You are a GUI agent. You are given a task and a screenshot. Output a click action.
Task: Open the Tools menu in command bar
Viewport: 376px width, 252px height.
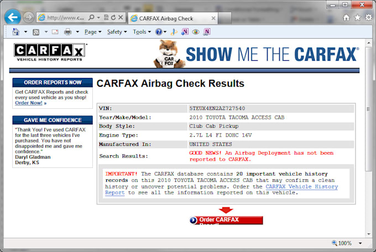(142, 32)
